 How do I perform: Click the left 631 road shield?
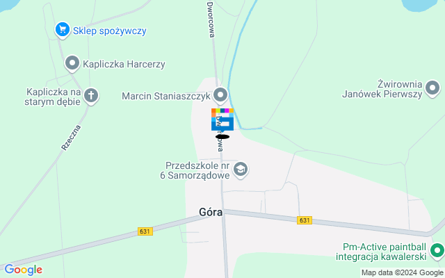[145, 231]
